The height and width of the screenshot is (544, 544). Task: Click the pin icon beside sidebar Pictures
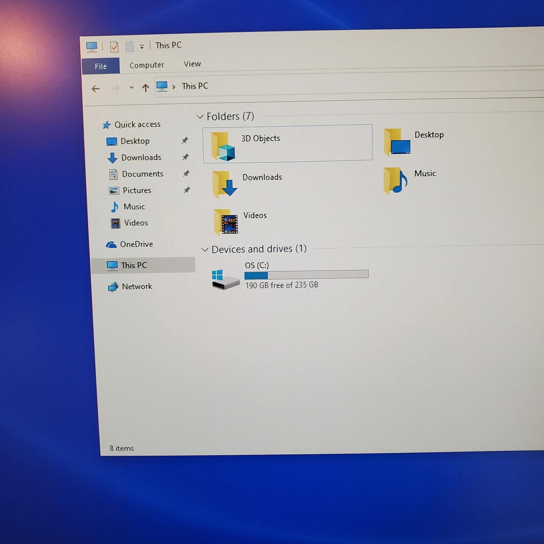coord(187,190)
